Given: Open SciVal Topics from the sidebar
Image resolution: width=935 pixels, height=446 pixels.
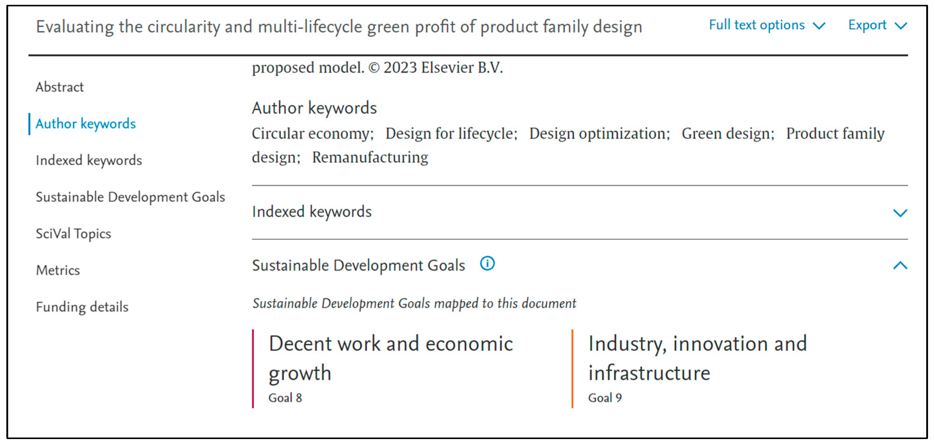Looking at the screenshot, I should (73, 234).
